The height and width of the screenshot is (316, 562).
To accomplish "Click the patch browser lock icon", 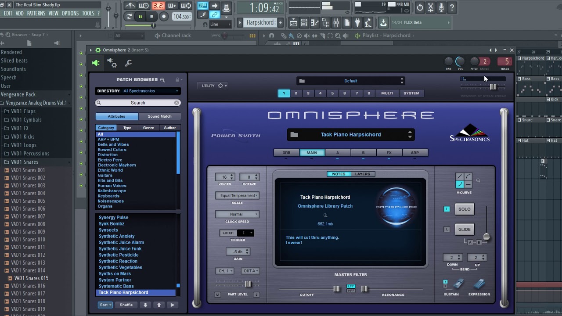I will click(178, 79).
